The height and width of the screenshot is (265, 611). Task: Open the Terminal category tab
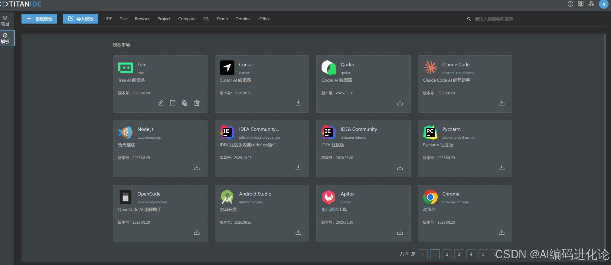pos(243,19)
